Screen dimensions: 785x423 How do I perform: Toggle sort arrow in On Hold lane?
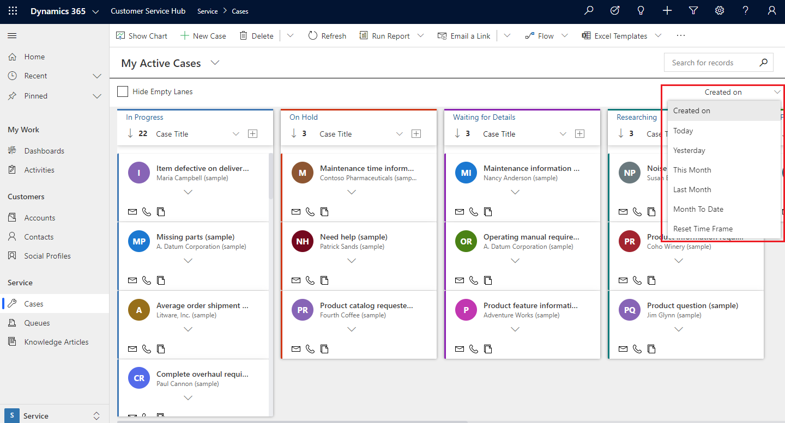[294, 133]
